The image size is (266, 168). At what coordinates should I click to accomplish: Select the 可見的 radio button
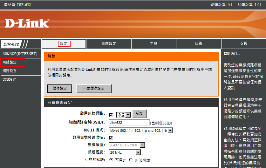tap(111, 160)
